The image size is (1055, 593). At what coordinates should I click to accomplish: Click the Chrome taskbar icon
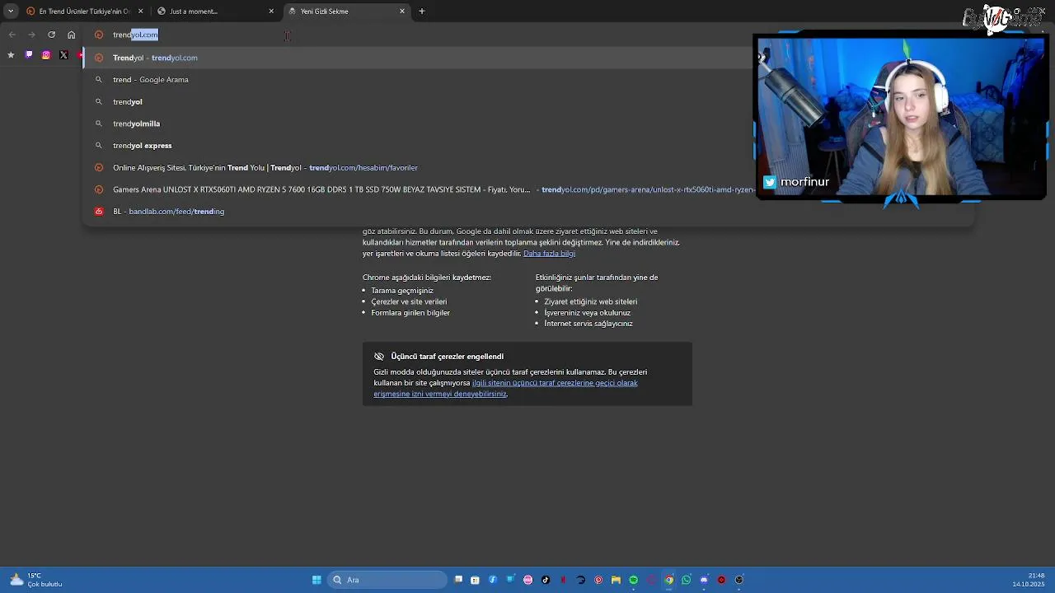click(x=668, y=580)
